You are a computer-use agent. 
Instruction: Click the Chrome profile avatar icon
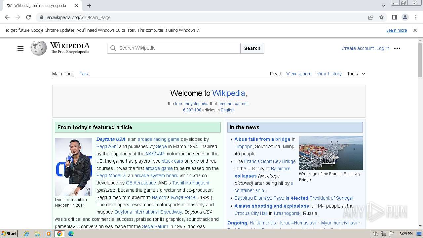click(405, 17)
